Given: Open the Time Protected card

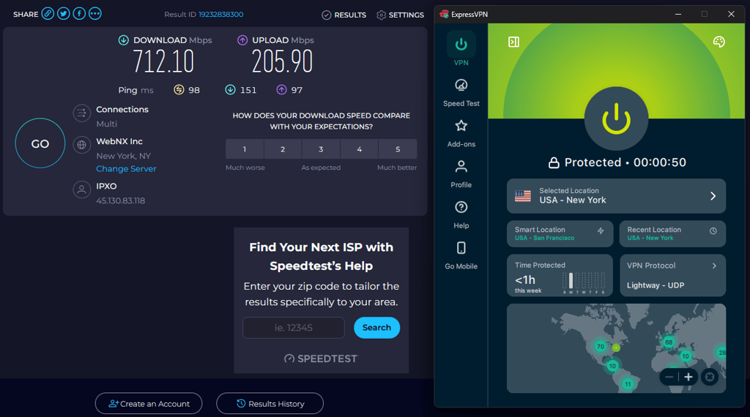Looking at the screenshot, I should 560,275.
